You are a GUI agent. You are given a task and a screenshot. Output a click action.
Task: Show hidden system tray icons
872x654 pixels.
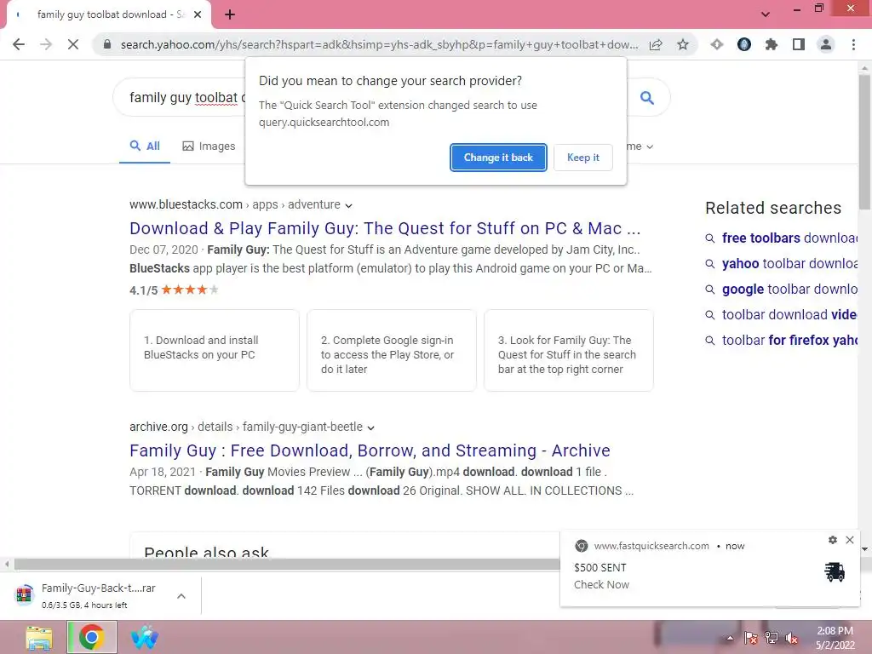pyautogui.click(x=730, y=638)
